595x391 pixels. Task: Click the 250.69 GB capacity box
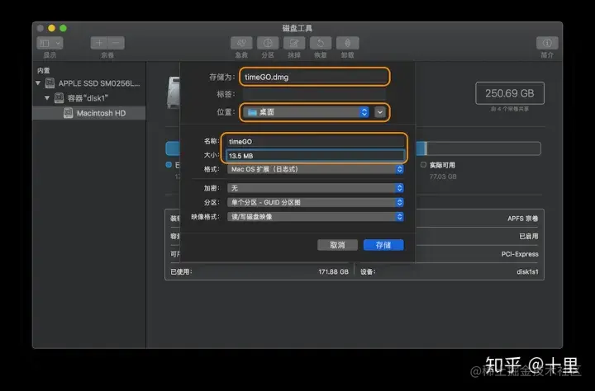click(510, 93)
